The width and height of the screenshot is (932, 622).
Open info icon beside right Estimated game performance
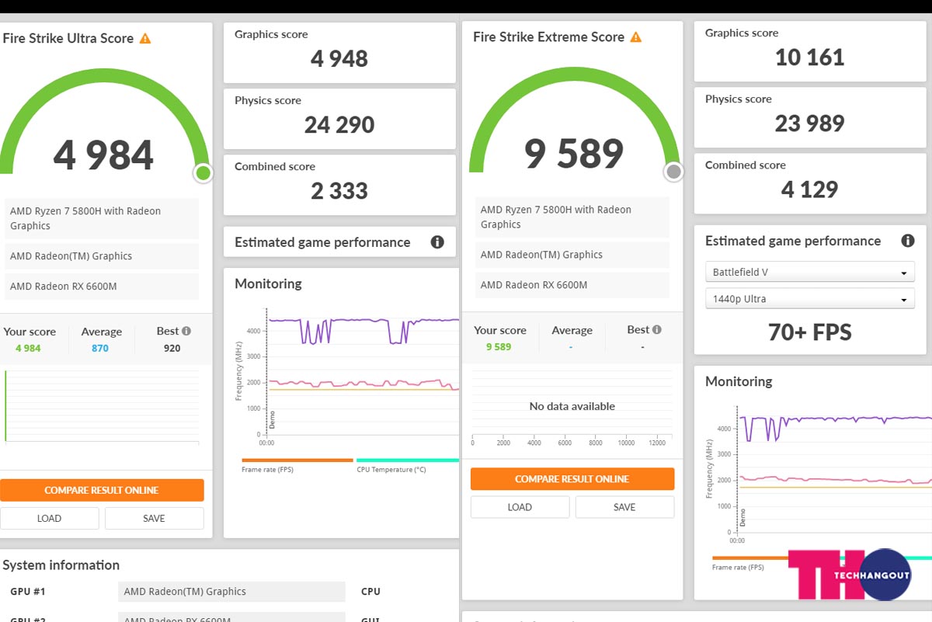(x=908, y=241)
